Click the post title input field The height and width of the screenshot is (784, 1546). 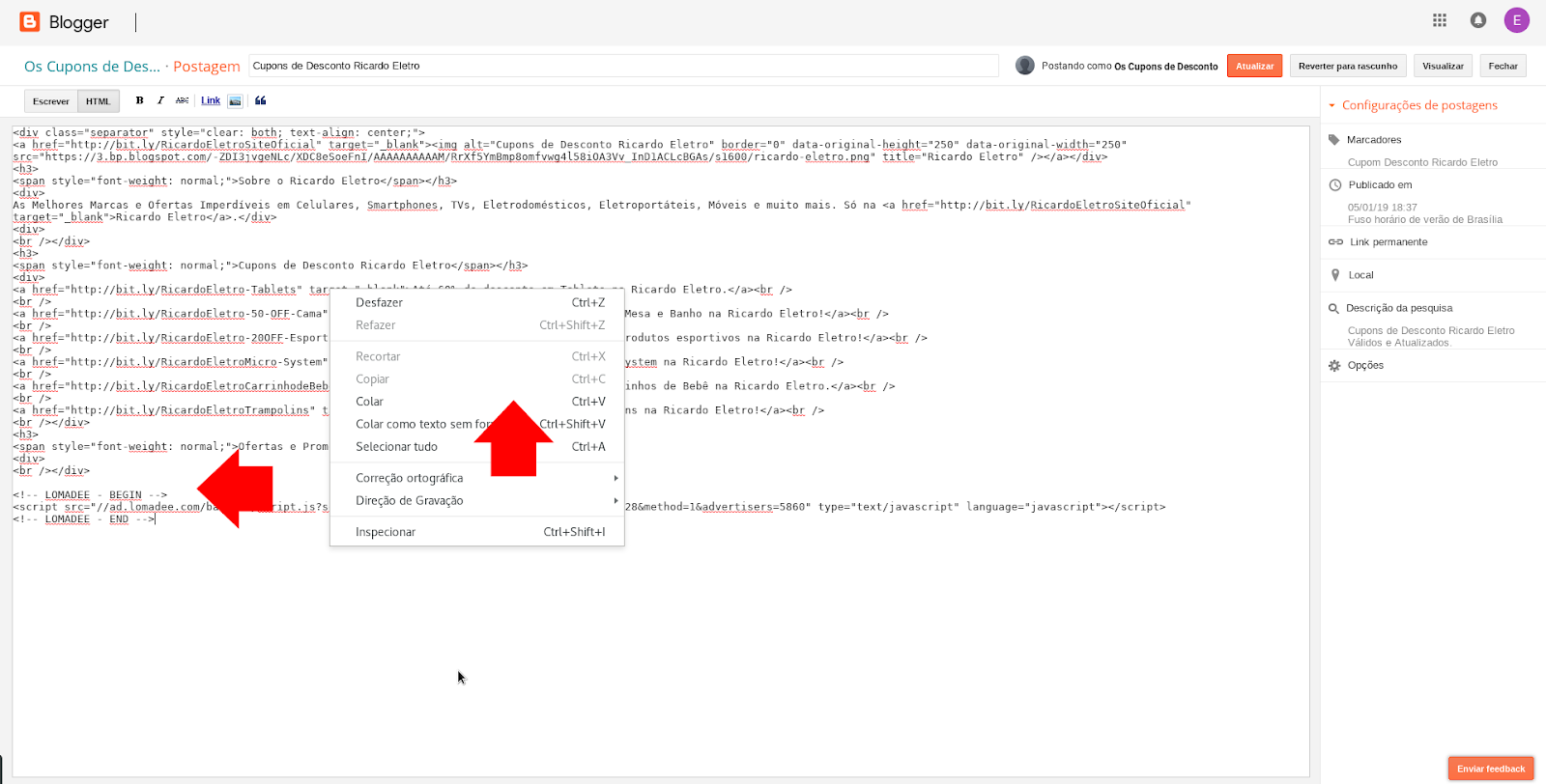pos(623,66)
